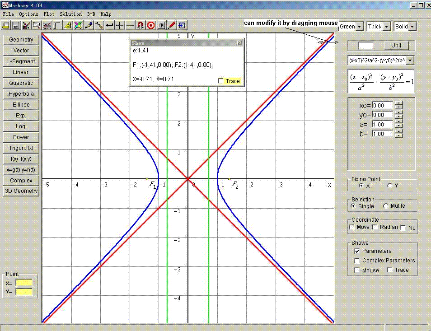Click the Point Y= yellow field
This screenshot has width=431, height=331.
[24, 292]
